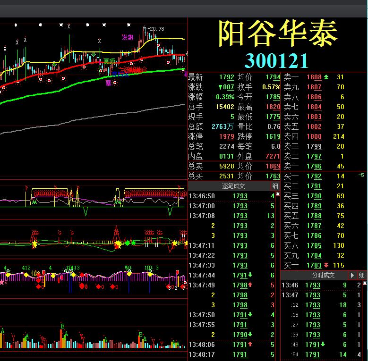Open detail view '细' beside 逐笔成交

coord(275,186)
